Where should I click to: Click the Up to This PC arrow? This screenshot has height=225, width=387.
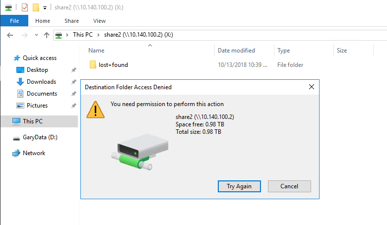coord(47,35)
